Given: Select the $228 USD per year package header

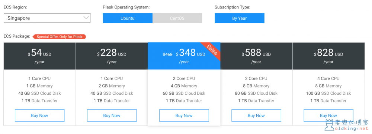Looking at the screenshot, I should tap(112, 56).
